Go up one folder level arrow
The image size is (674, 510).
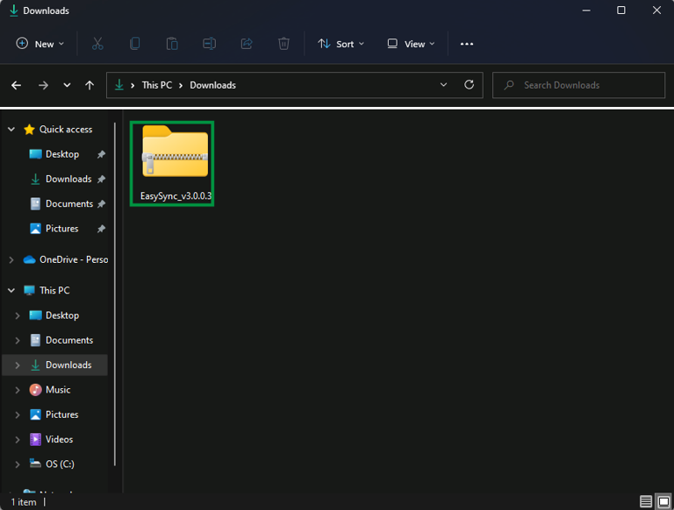point(90,85)
